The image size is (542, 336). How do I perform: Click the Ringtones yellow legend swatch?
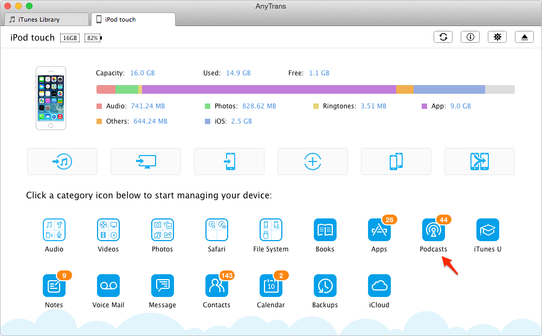point(316,106)
